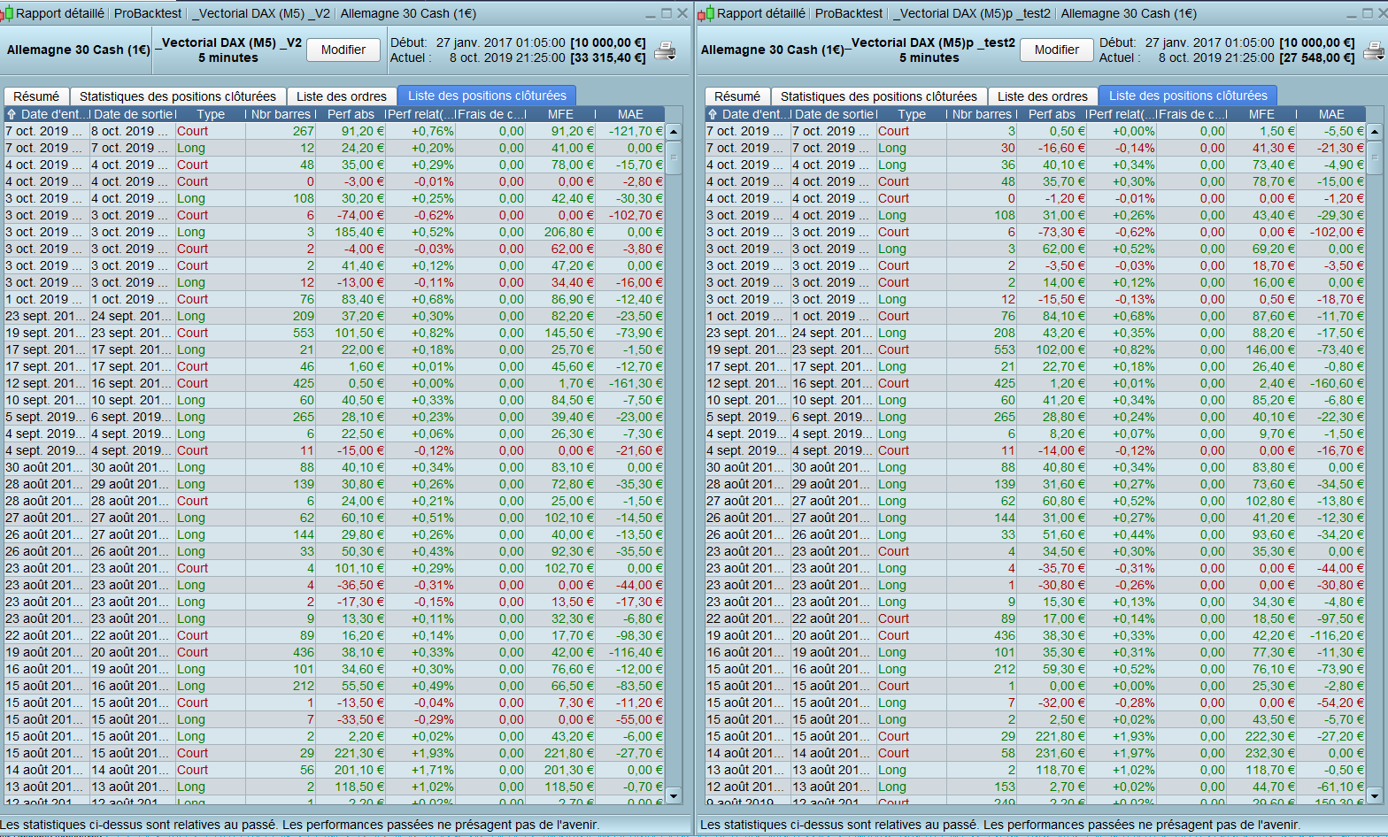Open Résumé tab in the _test2 window
This screenshot has width=1388, height=837.
737,96
